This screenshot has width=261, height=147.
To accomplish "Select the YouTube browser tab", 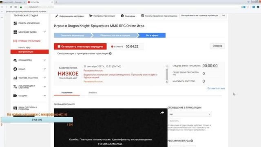I will tap(40, 2).
